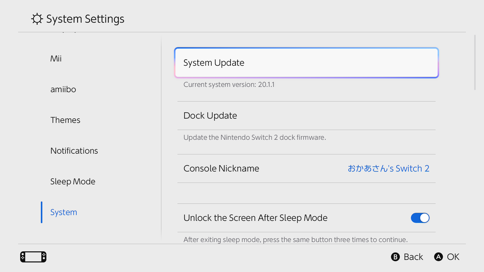Screen dimensions: 484x272
Task: Open the Mii settings category
Action: (56, 59)
